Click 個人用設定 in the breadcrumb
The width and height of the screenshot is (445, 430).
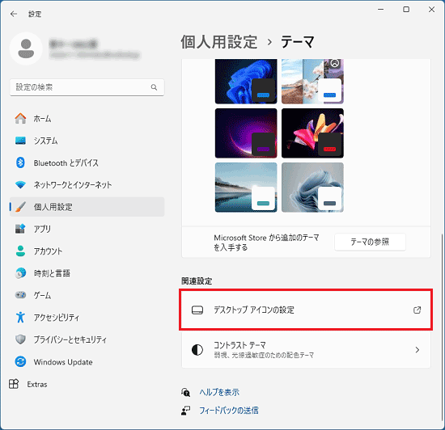point(219,42)
